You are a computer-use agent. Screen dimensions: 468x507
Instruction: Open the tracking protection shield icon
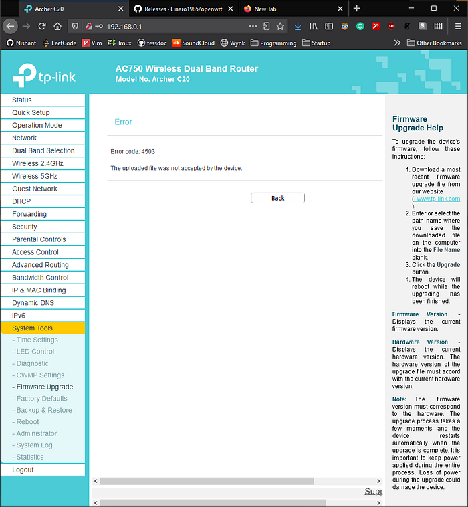coord(75,27)
